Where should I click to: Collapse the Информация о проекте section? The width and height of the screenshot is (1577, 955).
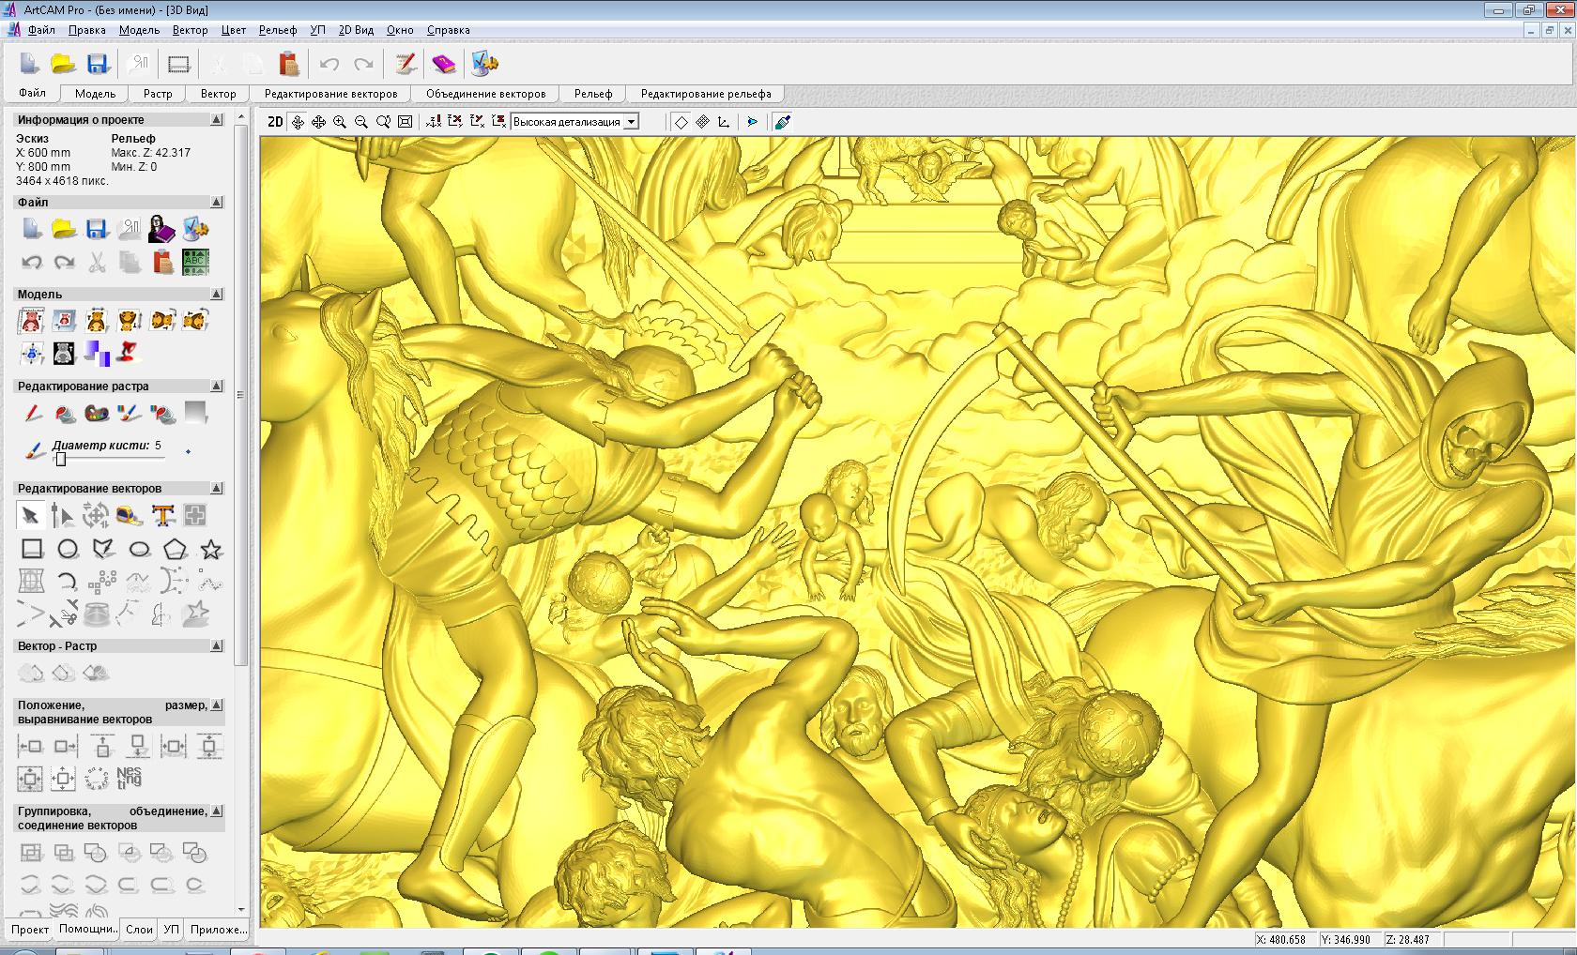(217, 120)
